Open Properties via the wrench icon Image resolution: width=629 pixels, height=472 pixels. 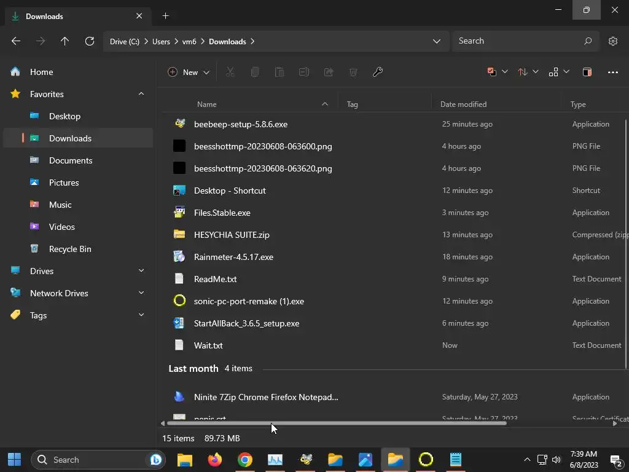point(378,73)
